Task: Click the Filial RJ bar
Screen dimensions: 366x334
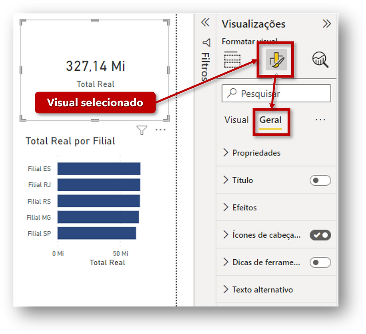Action: point(99,185)
